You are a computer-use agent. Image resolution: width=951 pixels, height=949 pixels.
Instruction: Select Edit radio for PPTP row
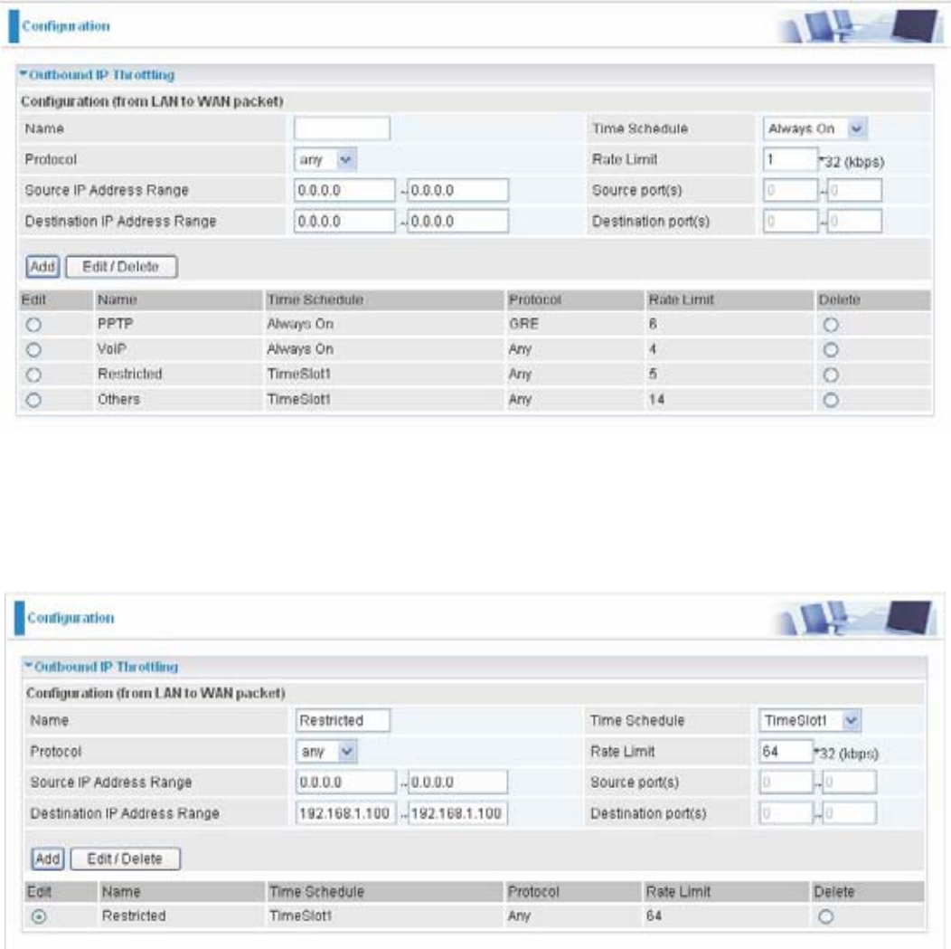pos(34,325)
